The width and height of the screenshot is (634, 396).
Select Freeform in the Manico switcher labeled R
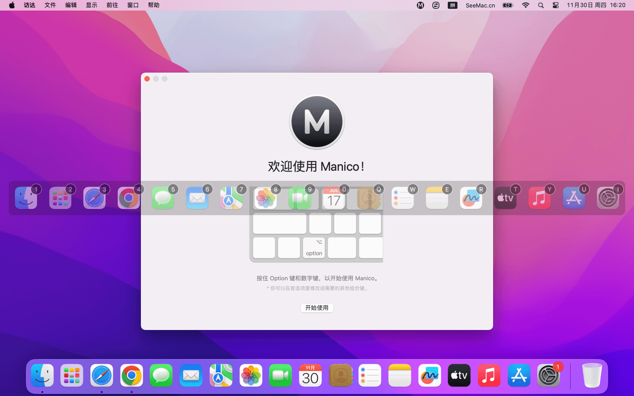pyautogui.click(x=471, y=198)
